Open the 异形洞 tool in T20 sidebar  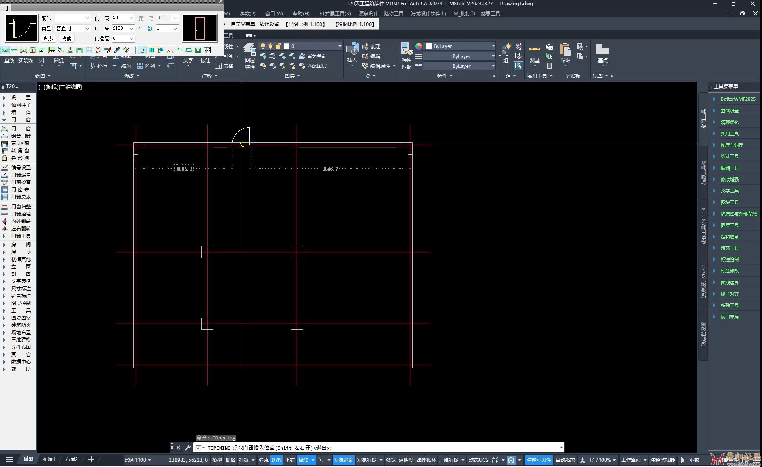16,158
